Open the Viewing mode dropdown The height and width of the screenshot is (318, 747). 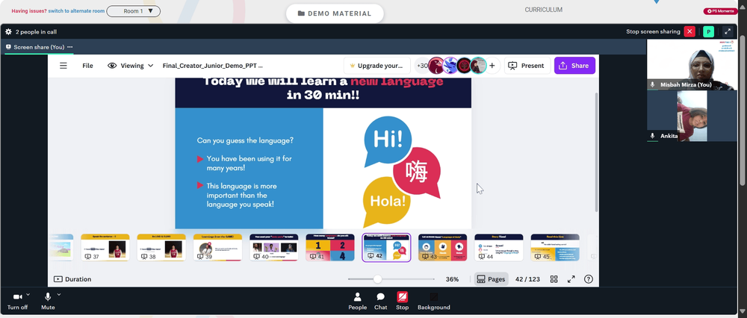click(130, 66)
